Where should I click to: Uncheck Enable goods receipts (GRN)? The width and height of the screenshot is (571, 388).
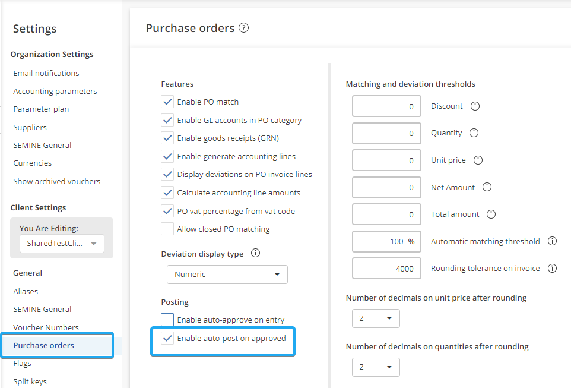(x=167, y=138)
